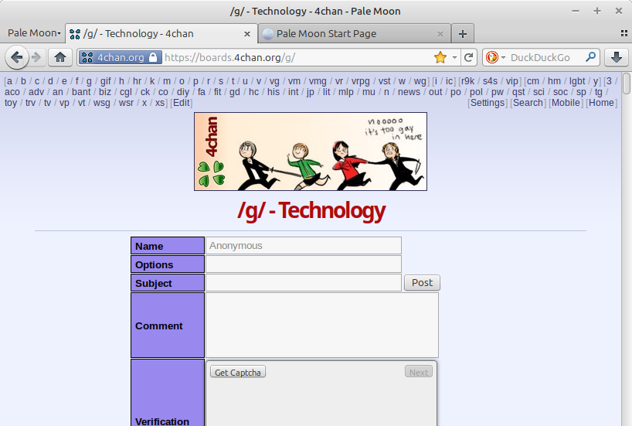The image size is (632, 426).
Task: Open the news board link
Action: (409, 92)
